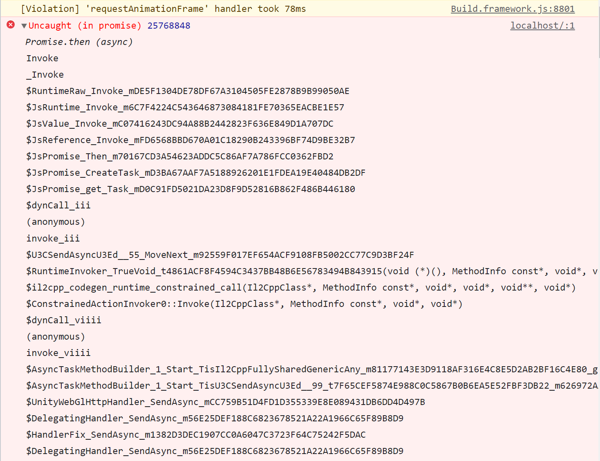Click the Promise.then (async) line
600x461 pixels.
click(x=79, y=42)
